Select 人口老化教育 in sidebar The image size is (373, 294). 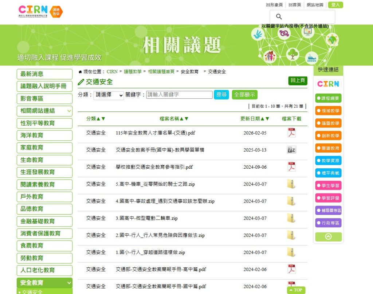coord(44,270)
